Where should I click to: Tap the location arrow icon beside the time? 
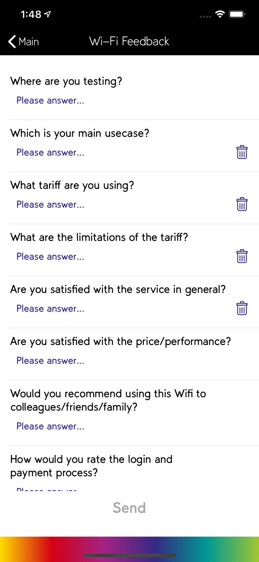click(47, 15)
